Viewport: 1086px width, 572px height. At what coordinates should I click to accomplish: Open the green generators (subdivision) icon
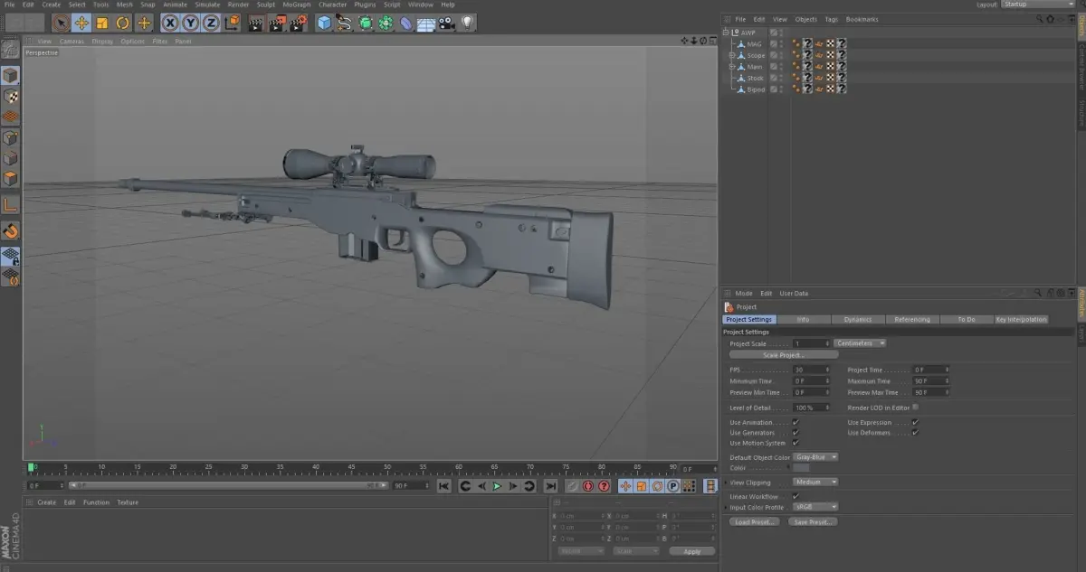pos(366,23)
